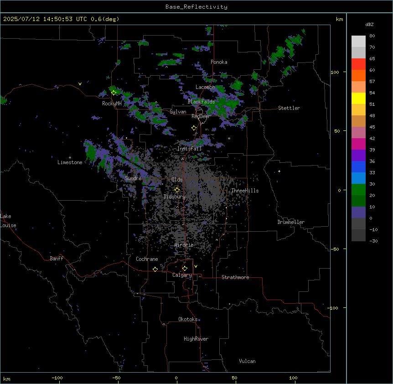The height and width of the screenshot is (384, 393).
Task: Pick the light blue 33 dBZ legend swatch
Action: click(358, 178)
